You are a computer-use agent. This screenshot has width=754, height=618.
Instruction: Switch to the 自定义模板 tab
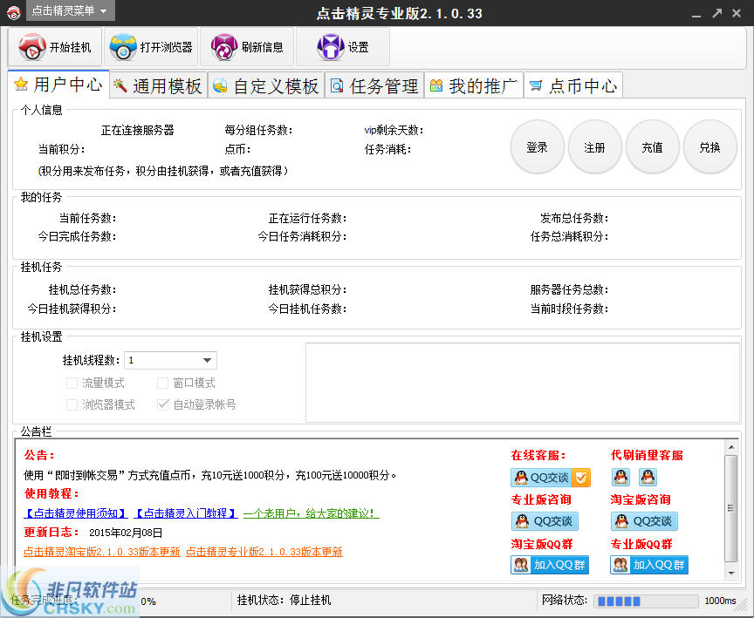click(266, 86)
